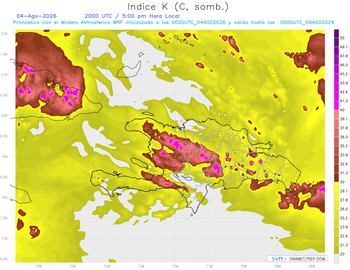The height and width of the screenshot is (270, 350).
Task: Click the '36.5' color bar value
Action: click(x=344, y=137)
